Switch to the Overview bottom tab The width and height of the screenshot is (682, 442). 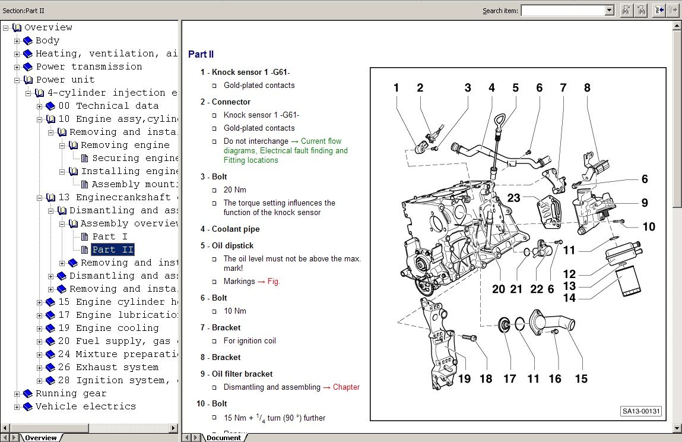click(41, 438)
